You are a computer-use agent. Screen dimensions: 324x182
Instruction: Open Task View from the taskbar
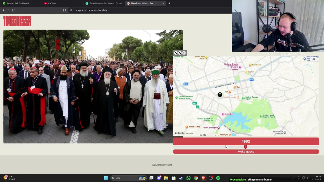(x=151, y=178)
